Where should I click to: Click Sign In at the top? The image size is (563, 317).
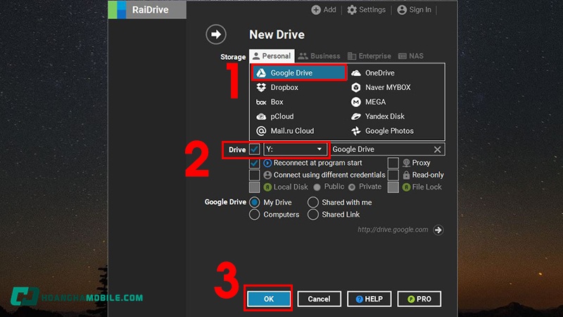click(414, 10)
